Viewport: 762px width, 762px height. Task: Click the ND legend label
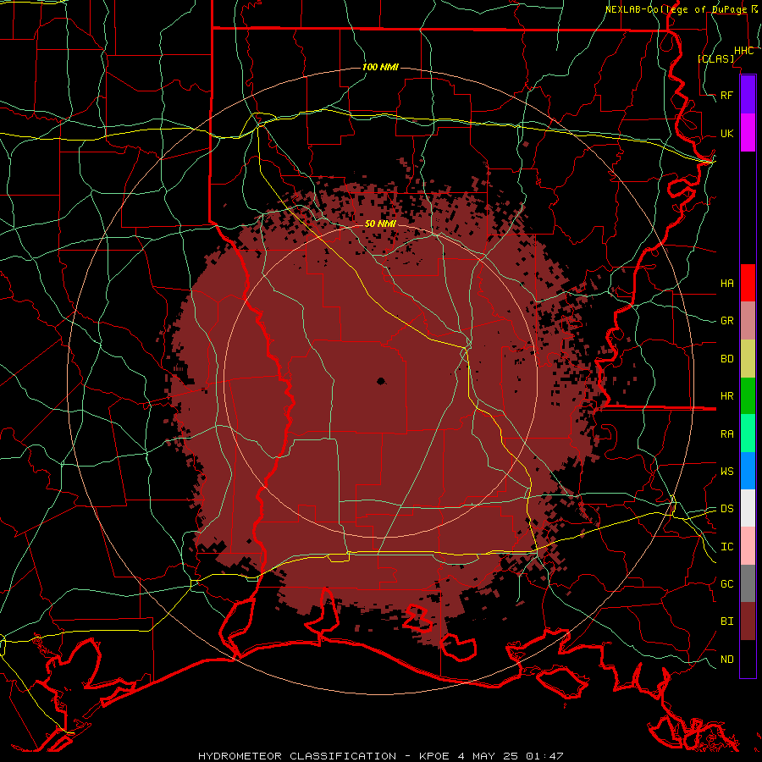727,660
